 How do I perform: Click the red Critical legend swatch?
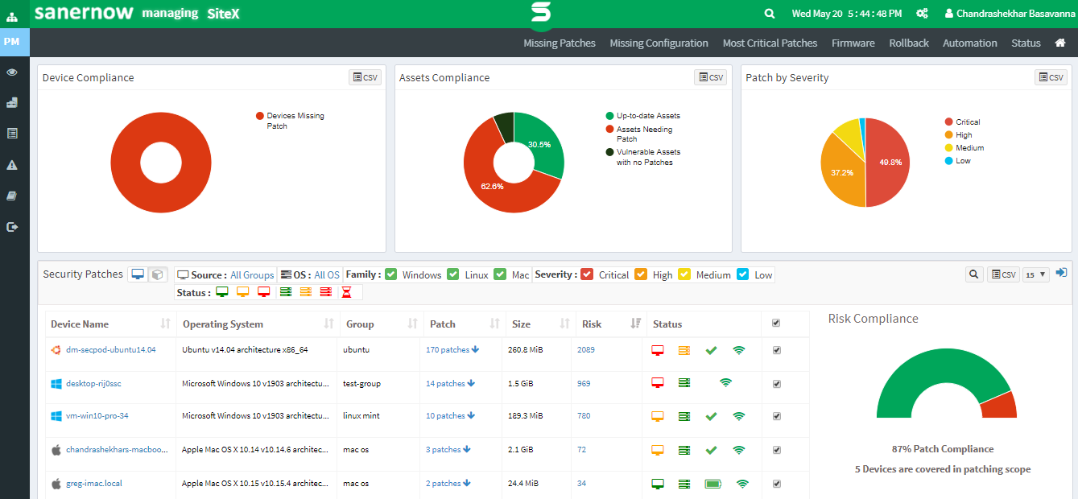pos(948,122)
